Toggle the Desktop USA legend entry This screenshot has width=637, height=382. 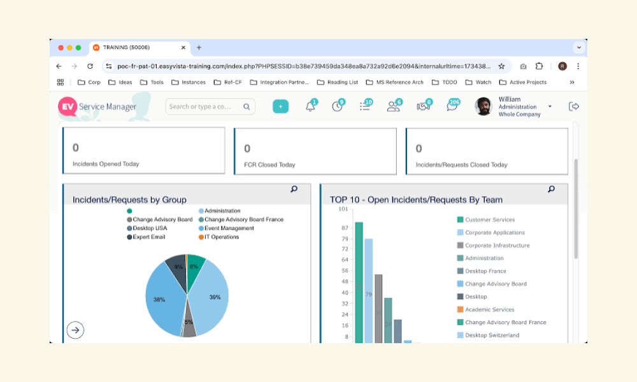pyautogui.click(x=147, y=228)
